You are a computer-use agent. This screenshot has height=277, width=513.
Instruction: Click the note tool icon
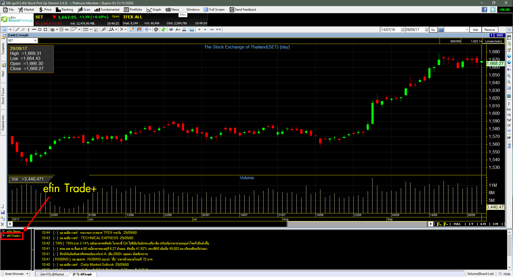pyautogui.click(x=61, y=30)
